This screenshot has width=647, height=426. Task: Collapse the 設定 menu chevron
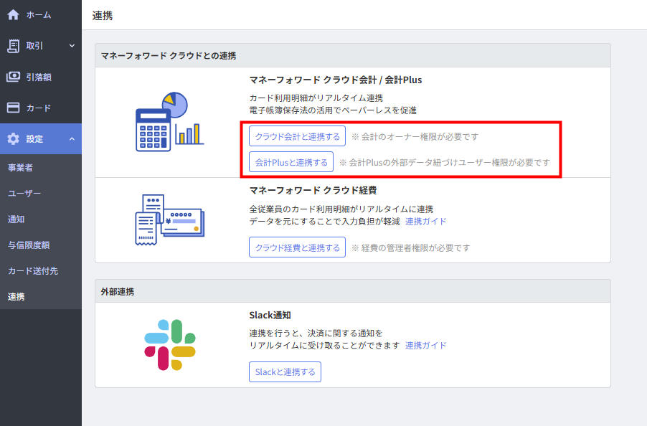tap(72, 139)
